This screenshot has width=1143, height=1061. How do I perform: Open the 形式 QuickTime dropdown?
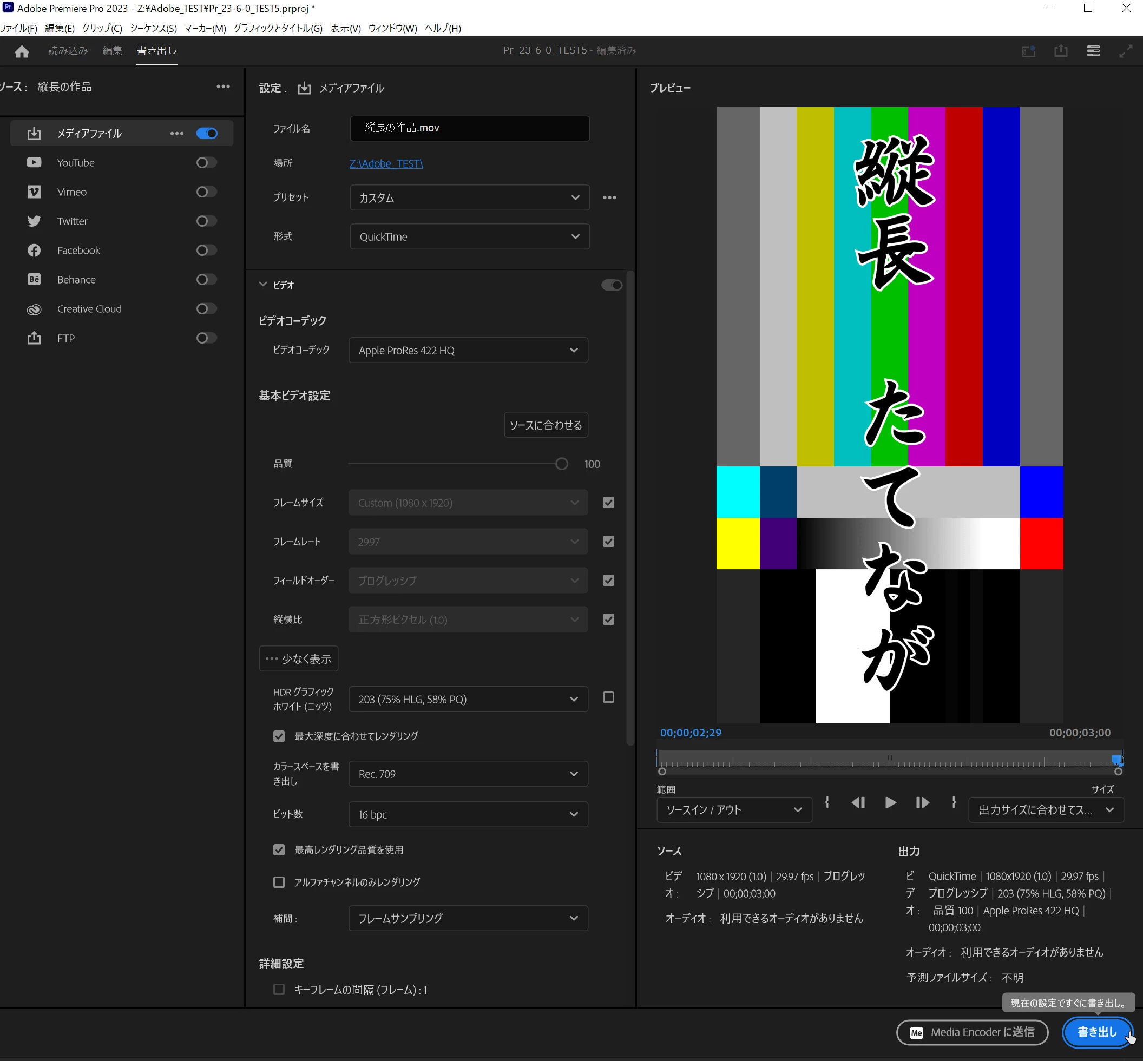click(x=469, y=236)
